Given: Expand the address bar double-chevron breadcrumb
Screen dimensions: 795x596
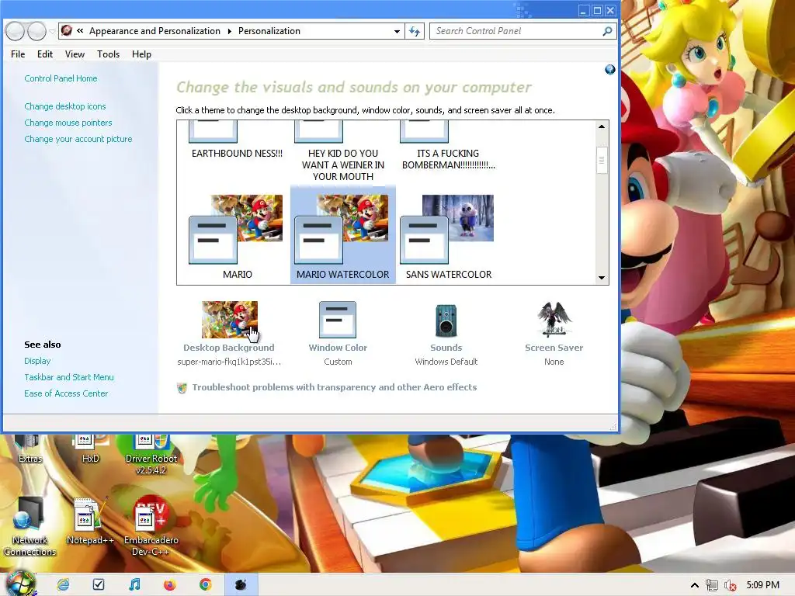Looking at the screenshot, I should click(80, 31).
